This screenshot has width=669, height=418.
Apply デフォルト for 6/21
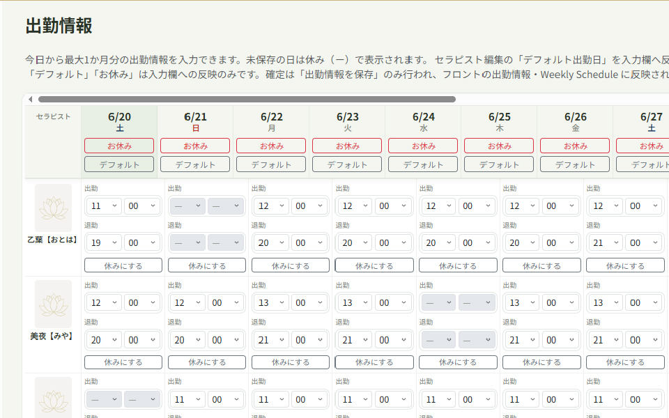tap(195, 164)
